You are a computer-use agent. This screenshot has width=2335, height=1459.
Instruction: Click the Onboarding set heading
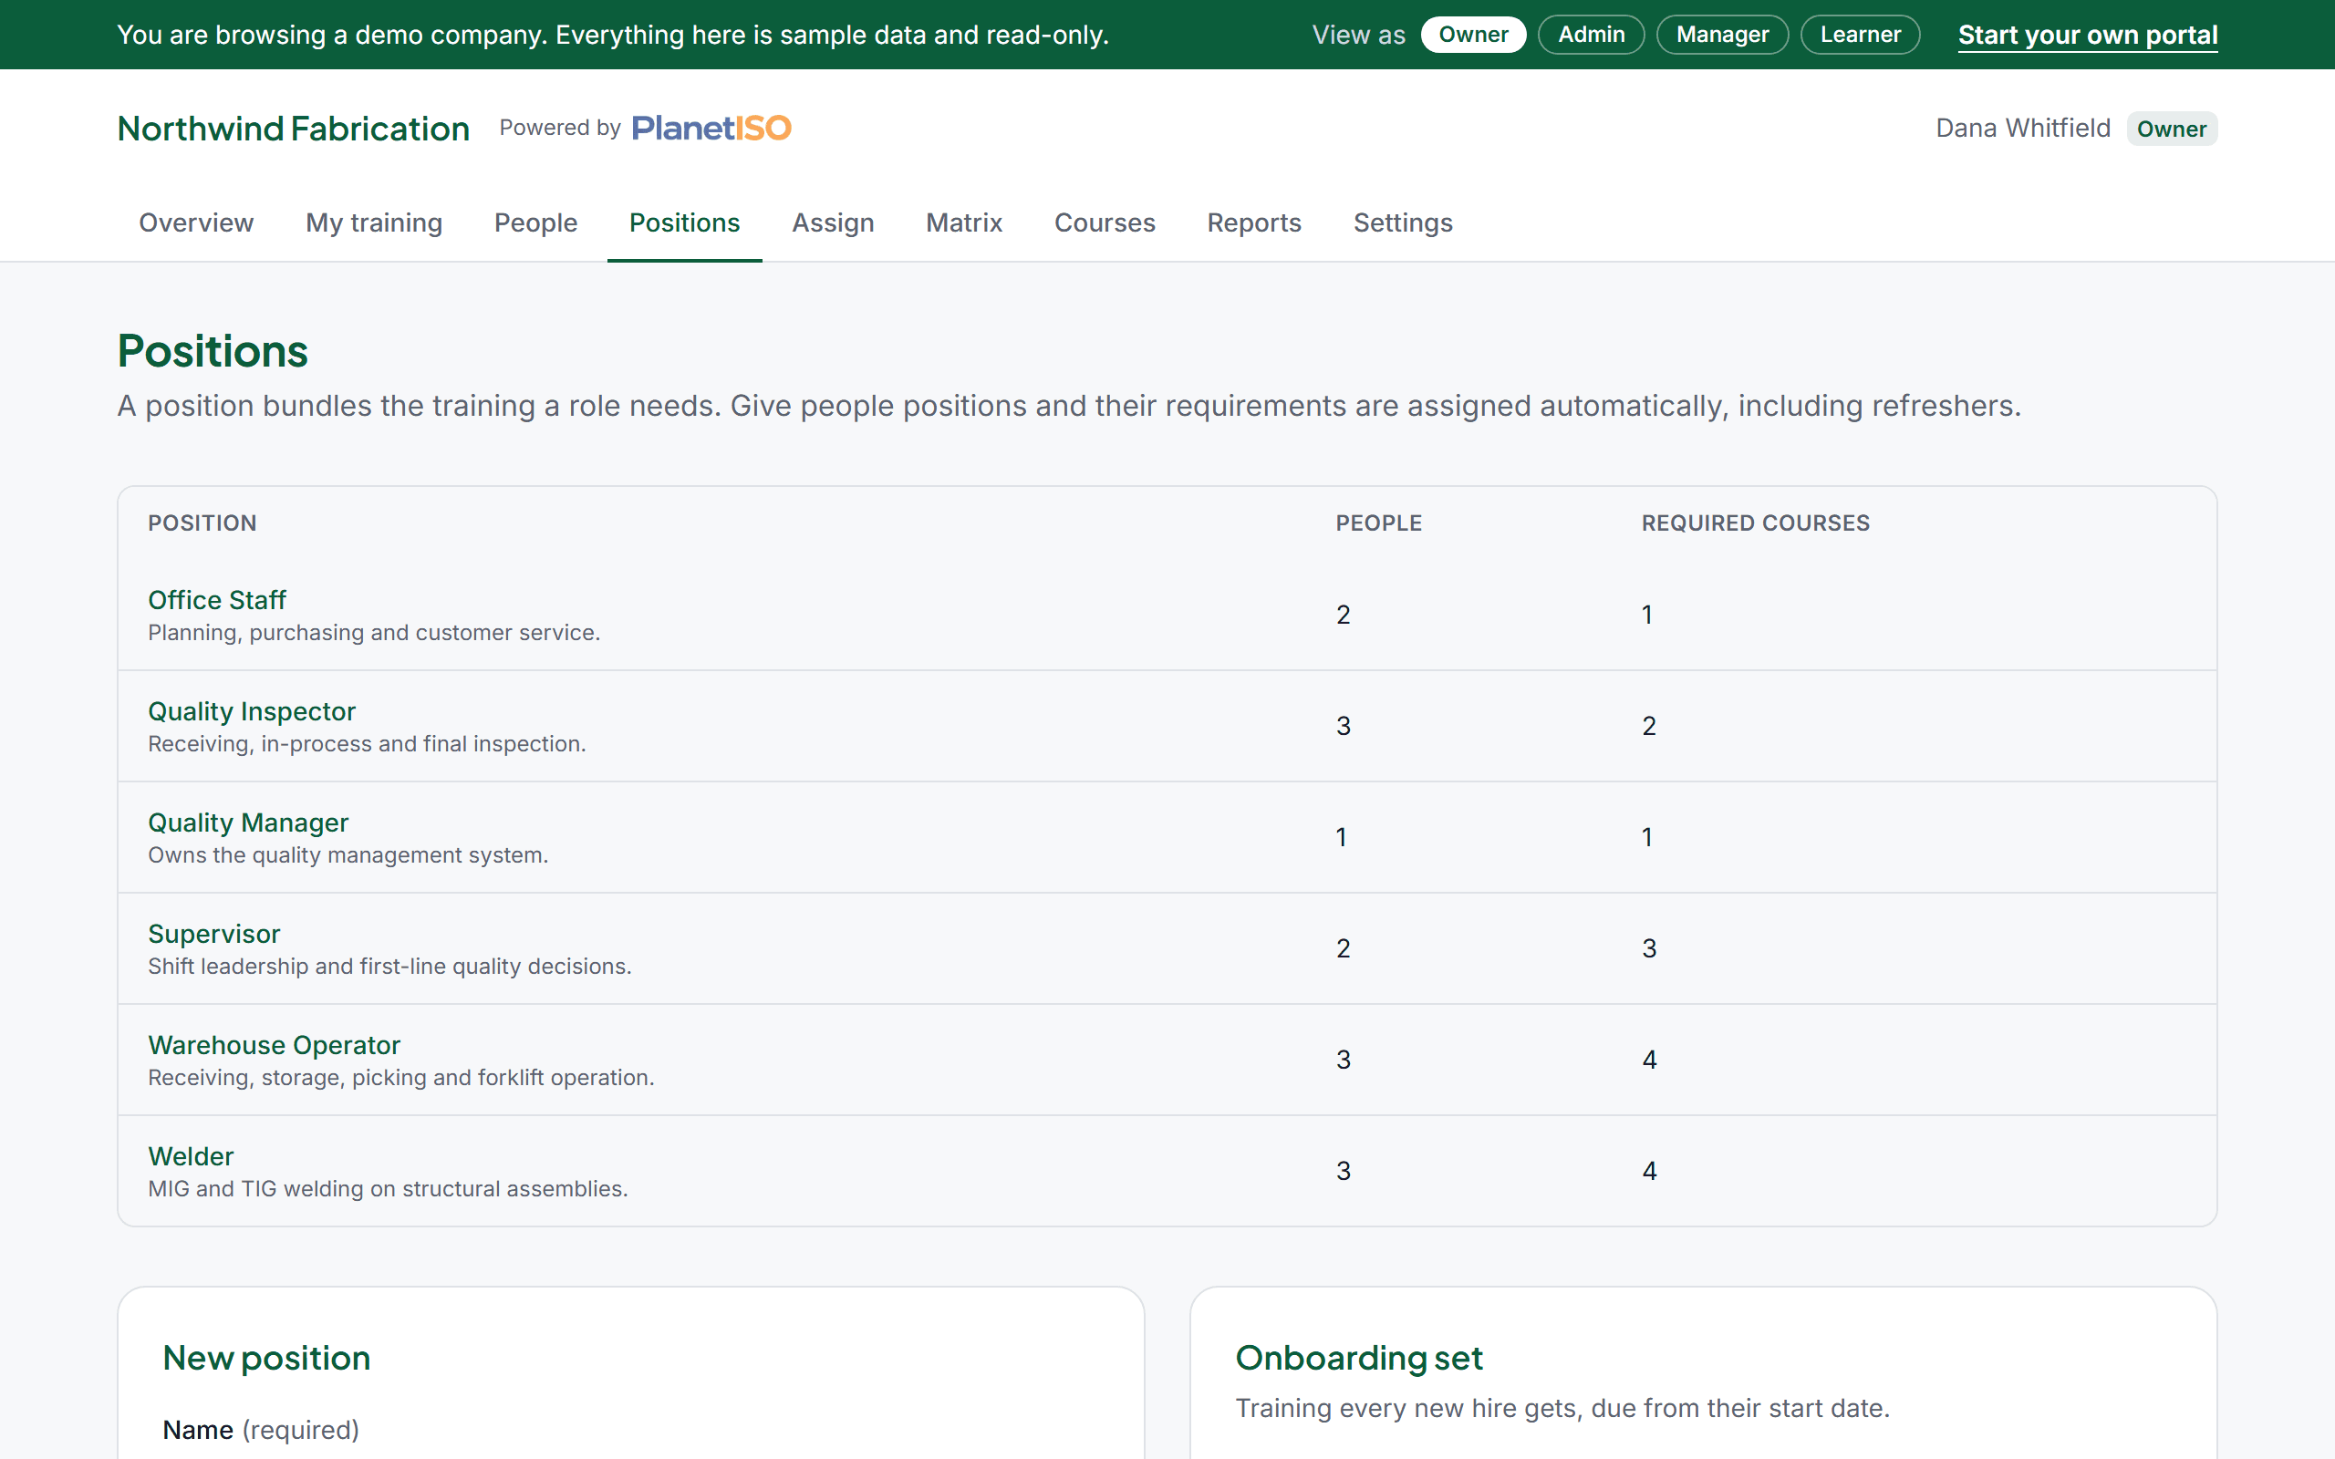1358,1359
